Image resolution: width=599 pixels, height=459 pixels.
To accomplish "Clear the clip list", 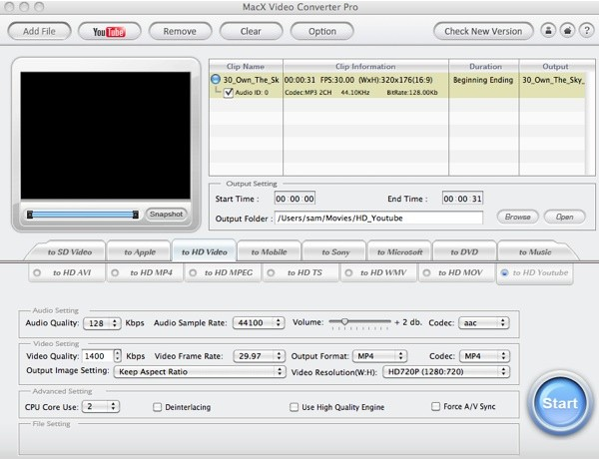I will pos(251,31).
